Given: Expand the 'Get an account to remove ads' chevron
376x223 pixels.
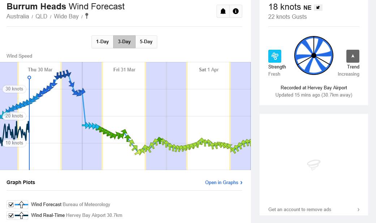Looking at the screenshot, I should (358, 210).
